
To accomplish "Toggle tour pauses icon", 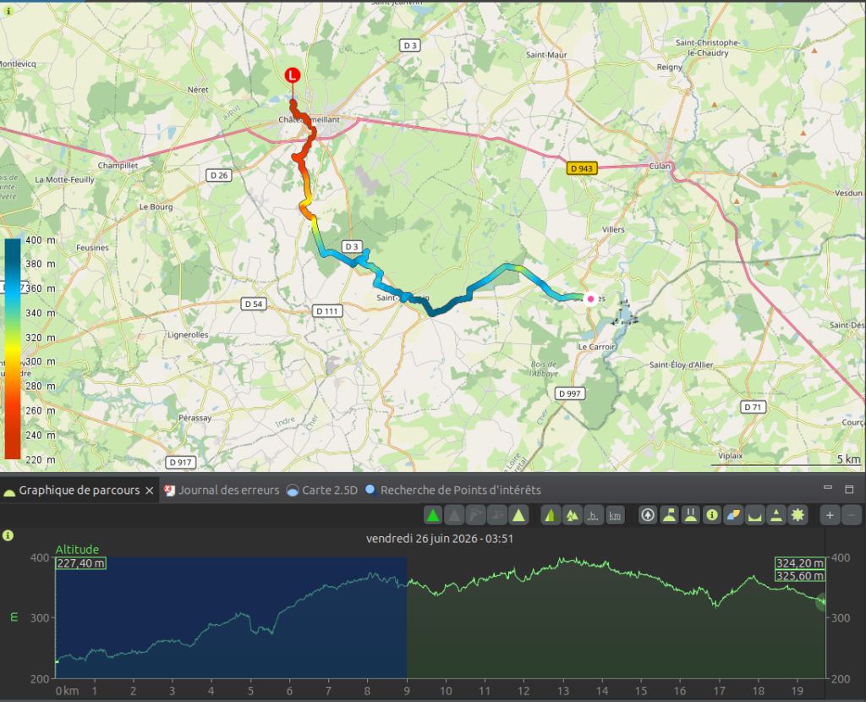I will pyautogui.click(x=691, y=515).
